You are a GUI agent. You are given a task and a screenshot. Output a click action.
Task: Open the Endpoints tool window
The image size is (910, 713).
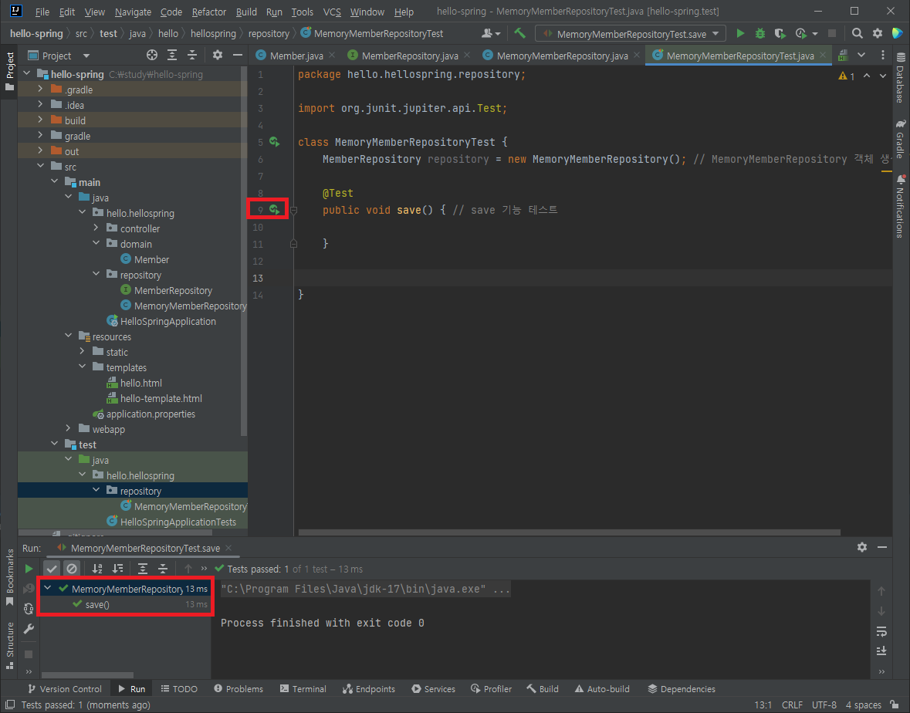(x=368, y=688)
